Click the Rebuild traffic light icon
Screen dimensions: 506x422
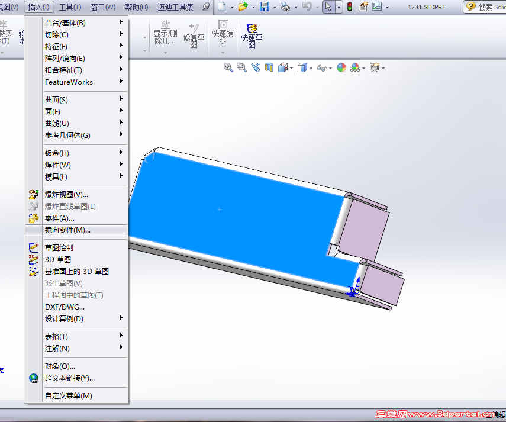pos(350,7)
